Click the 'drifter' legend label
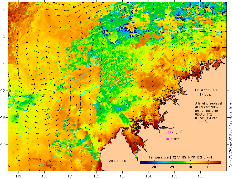 pyautogui.click(x=175, y=139)
